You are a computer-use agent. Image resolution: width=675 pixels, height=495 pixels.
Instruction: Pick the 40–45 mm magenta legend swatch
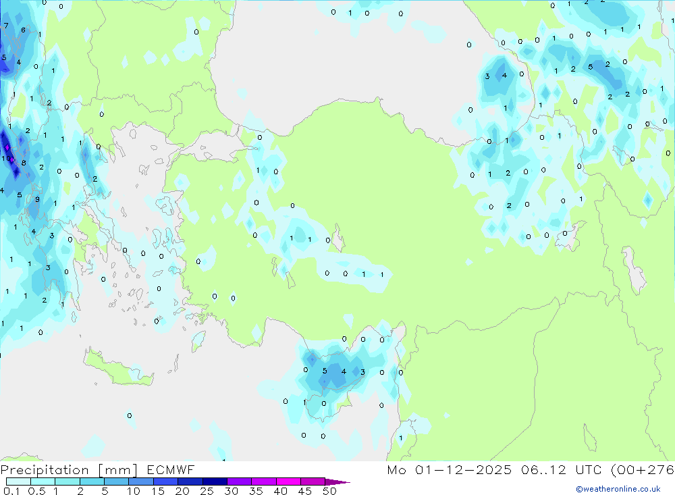[288, 481]
